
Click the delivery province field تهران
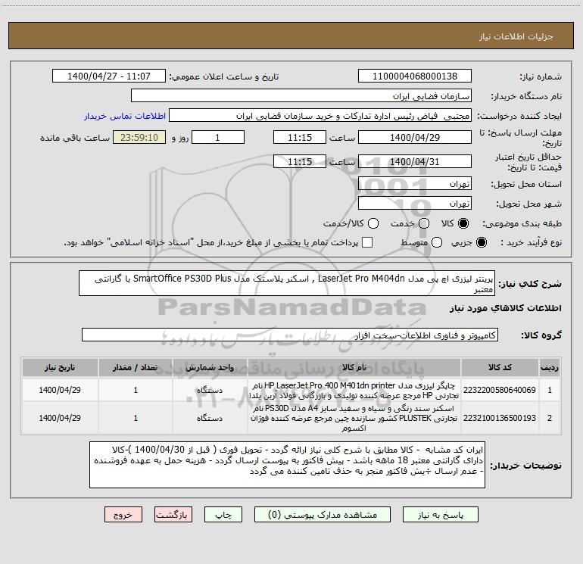pyautogui.click(x=415, y=184)
